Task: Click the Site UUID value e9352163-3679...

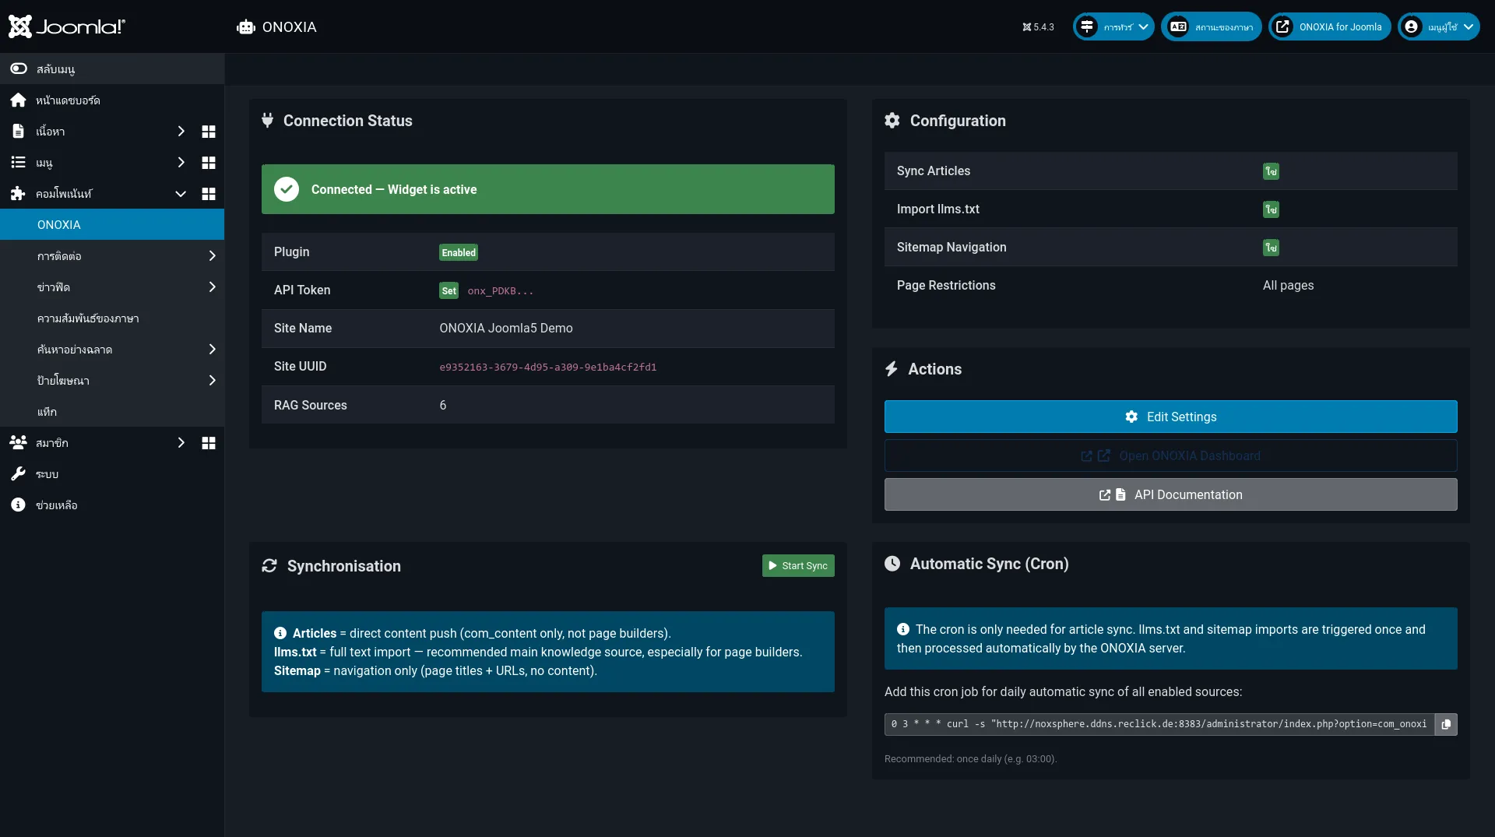Action: pyautogui.click(x=548, y=367)
